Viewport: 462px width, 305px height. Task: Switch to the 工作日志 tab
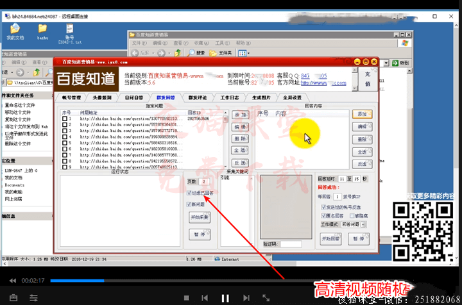coord(229,97)
